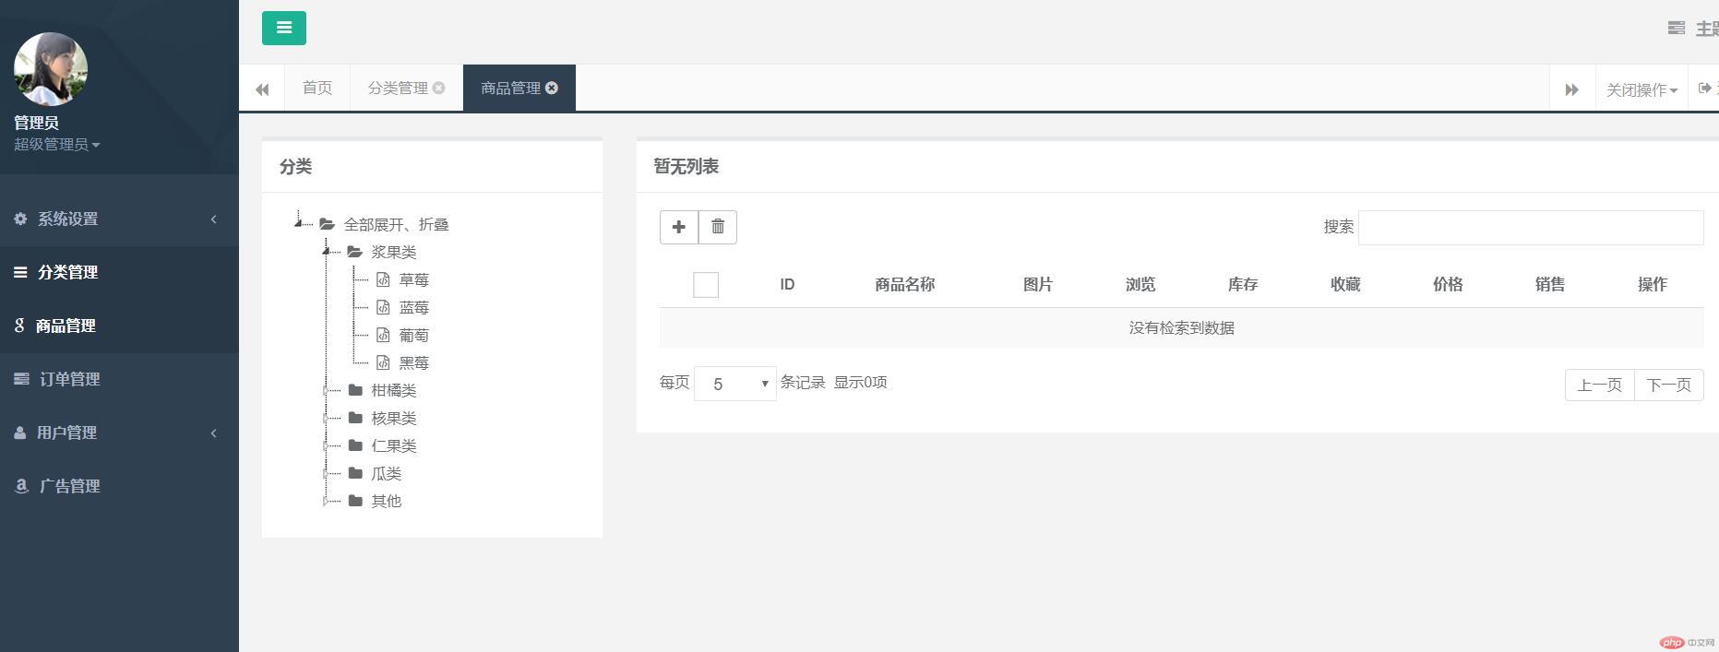Add a product with the plus button
The height and width of the screenshot is (652, 1719).
[679, 227]
